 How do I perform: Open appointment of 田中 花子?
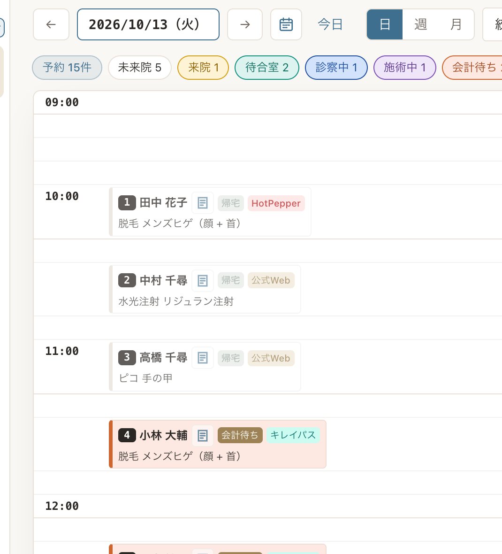210,212
